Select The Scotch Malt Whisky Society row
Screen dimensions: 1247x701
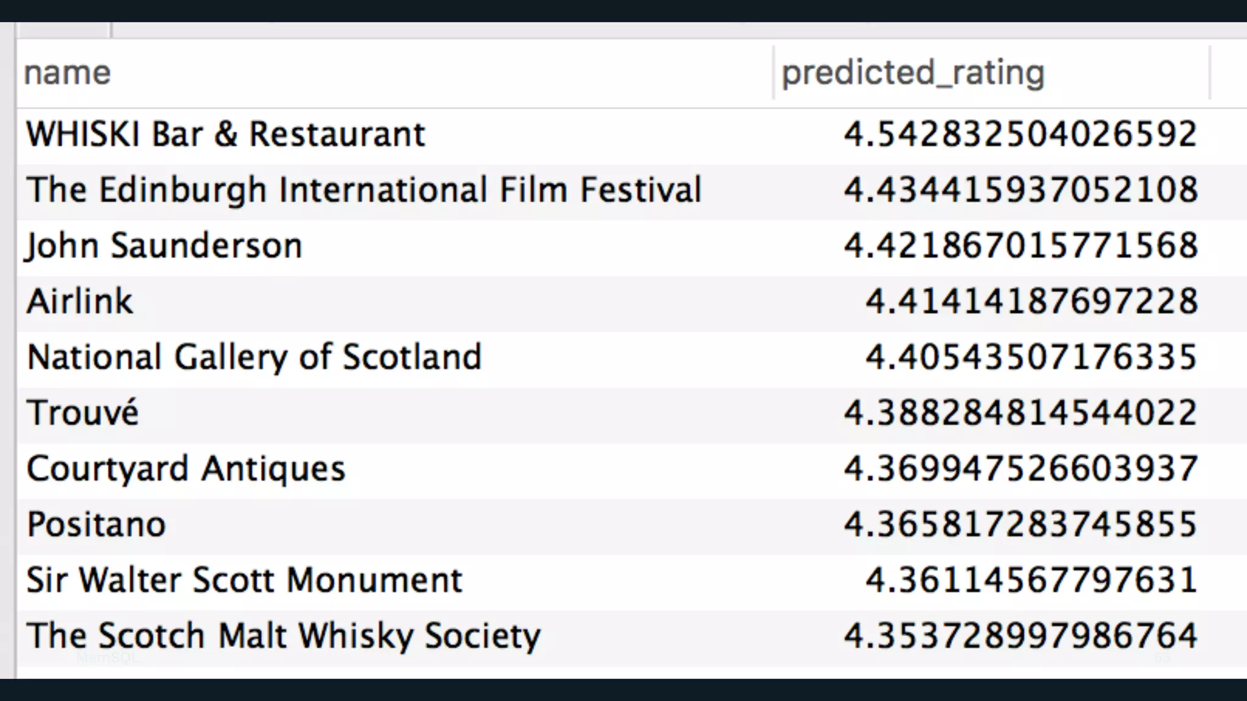tap(283, 636)
